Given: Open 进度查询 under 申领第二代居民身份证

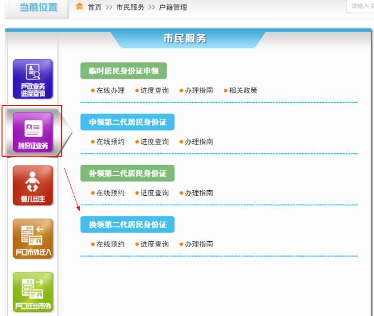Looking at the screenshot, I should pos(154,142).
